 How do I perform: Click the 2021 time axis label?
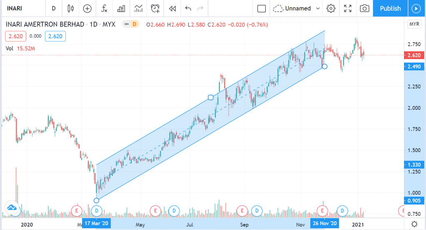[x=358, y=225]
